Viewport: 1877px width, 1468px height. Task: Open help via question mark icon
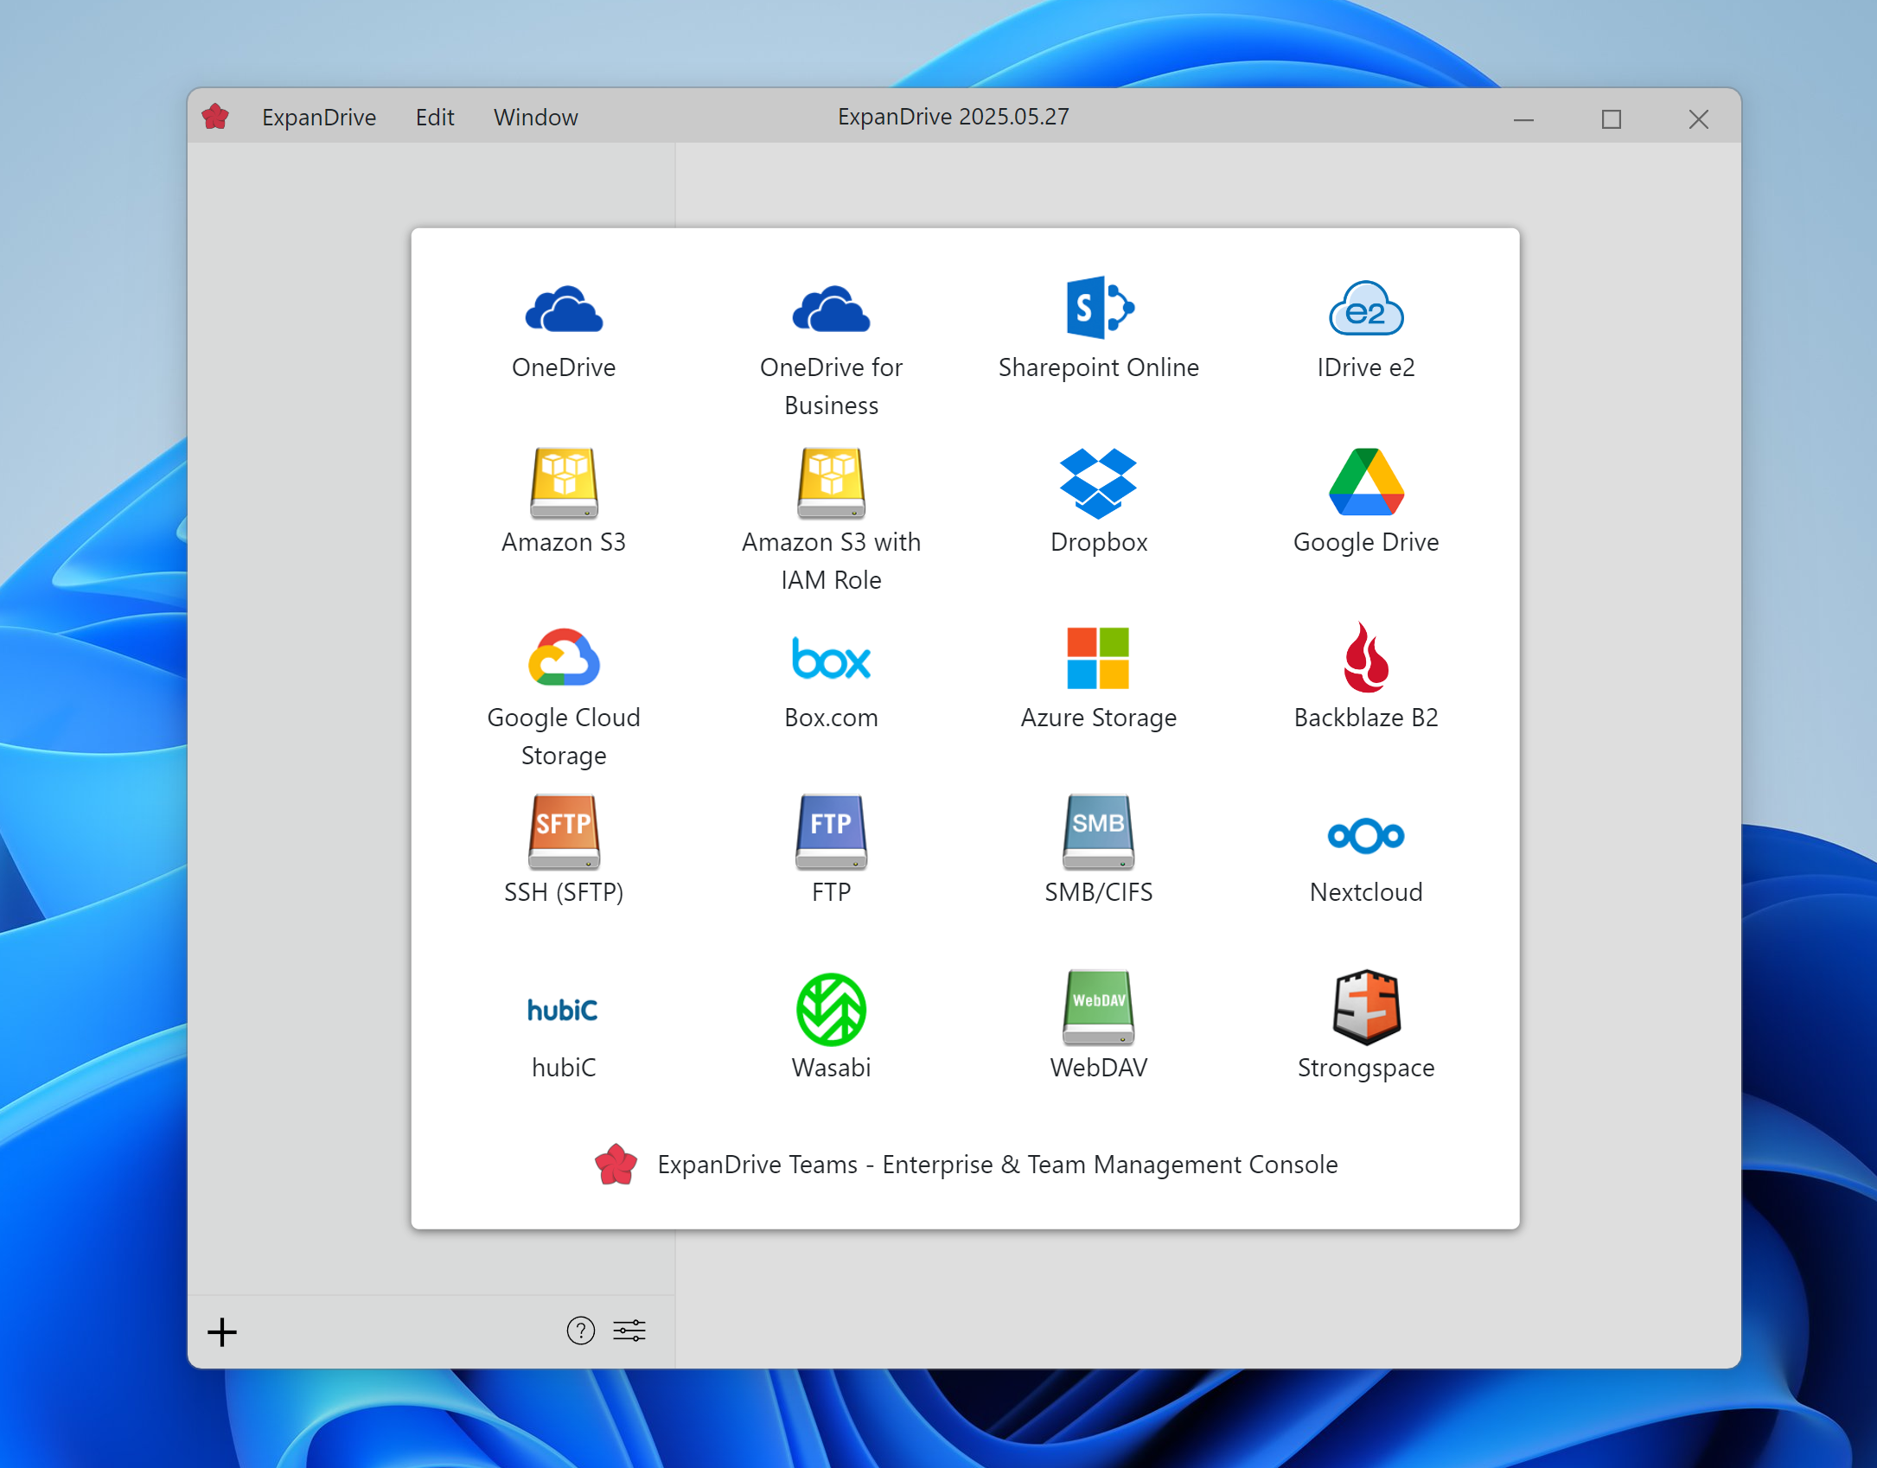581,1331
